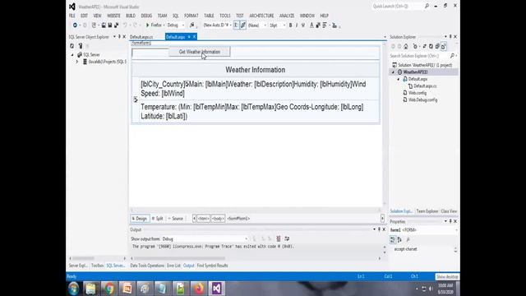This screenshot has height=296, width=526.
Task: Select the <body> tag breadcrumb
Action: [x=218, y=219]
